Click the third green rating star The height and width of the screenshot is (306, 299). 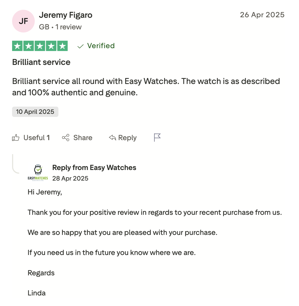click(40, 46)
